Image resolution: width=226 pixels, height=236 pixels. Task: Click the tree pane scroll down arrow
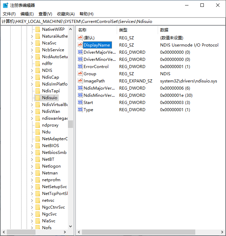[71, 226]
